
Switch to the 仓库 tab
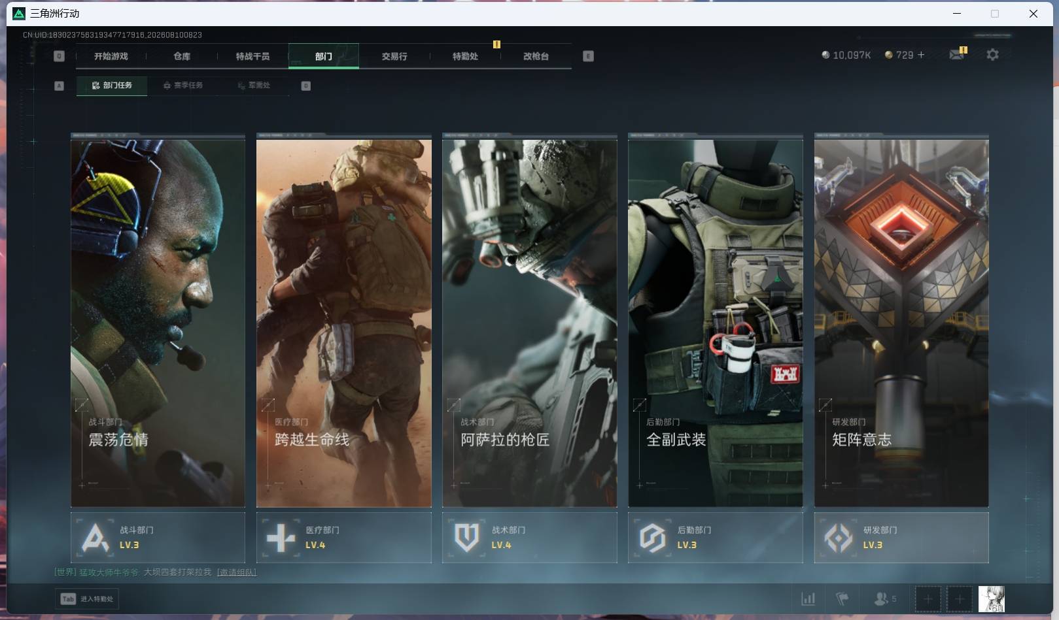(182, 56)
